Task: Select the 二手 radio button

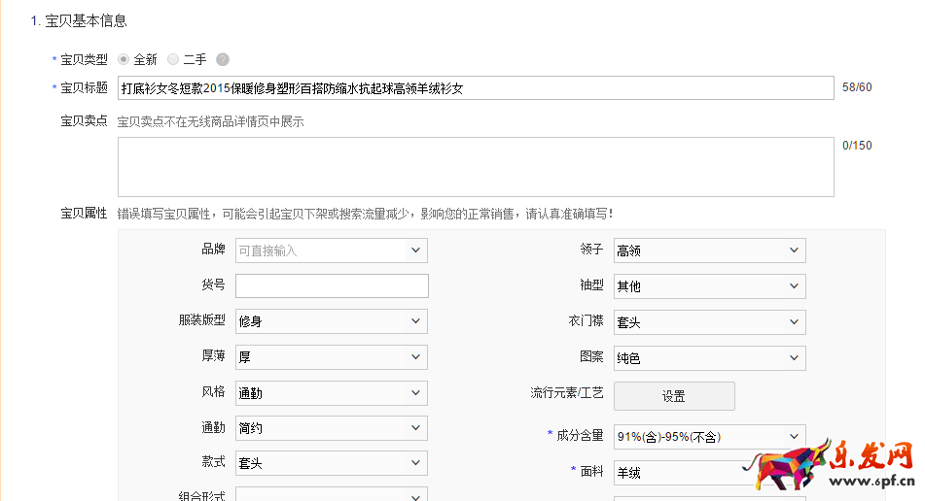Action: click(x=173, y=60)
